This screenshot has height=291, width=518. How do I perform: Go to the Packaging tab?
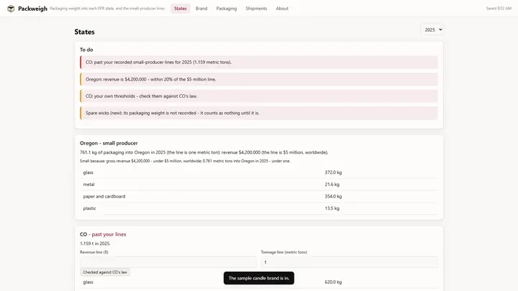227,9
